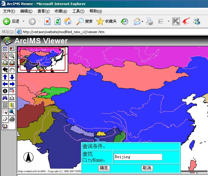Expand the Edit button dropdown arrow
The width and height of the screenshot is (208, 176).
coord(168,21)
